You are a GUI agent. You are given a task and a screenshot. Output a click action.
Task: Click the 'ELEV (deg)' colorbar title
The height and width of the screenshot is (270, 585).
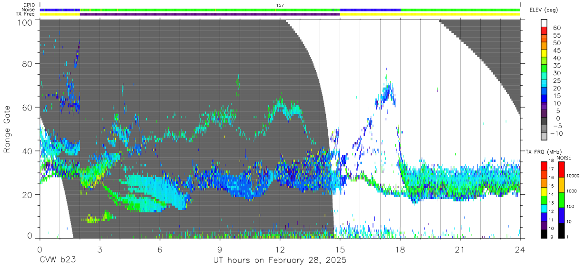[x=544, y=10]
